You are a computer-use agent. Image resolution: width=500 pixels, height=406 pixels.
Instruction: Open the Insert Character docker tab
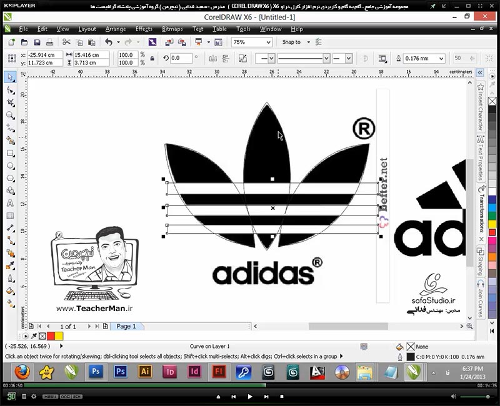(x=481, y=106)
